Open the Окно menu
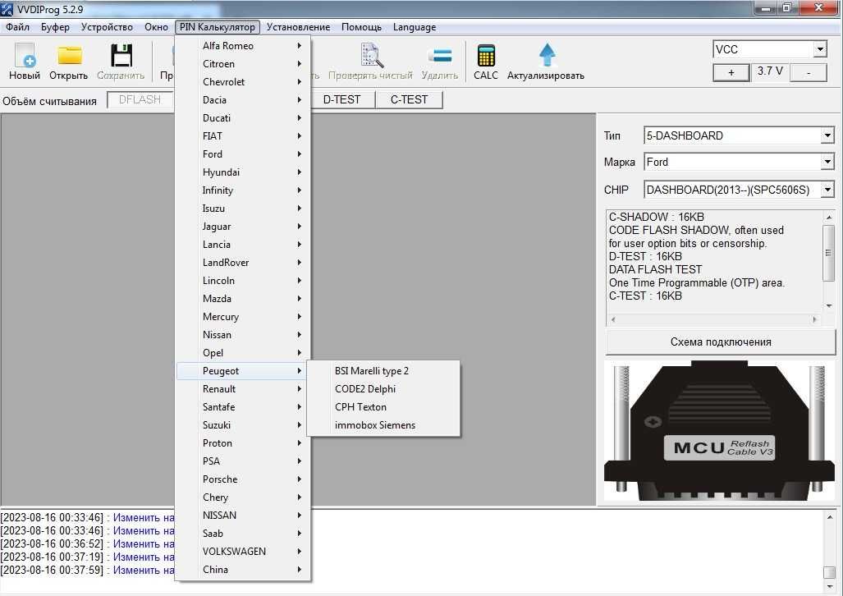Screen dimensions: 843x596 pyautogui.click(x=157, y=27)
